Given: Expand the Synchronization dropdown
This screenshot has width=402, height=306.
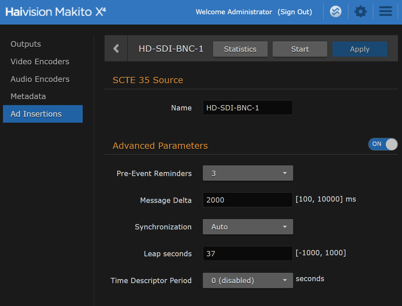Looking at the screenshot, I should pos(247,227).
